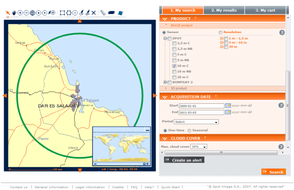Choose the draw rectangle tool
The image size is (294, 190).
(62, 13)
